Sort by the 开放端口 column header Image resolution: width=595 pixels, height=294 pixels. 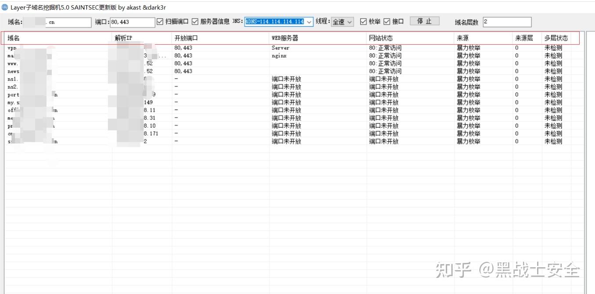tap(220, 38)
